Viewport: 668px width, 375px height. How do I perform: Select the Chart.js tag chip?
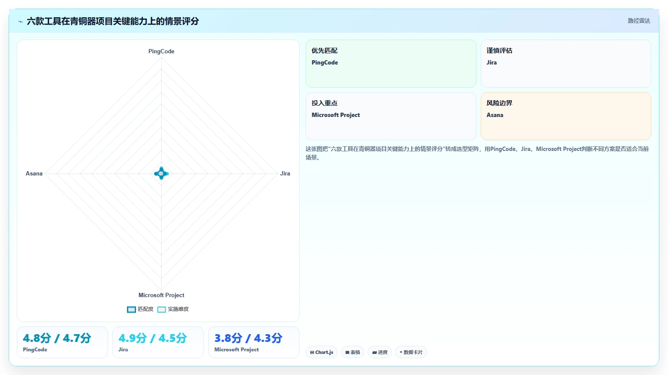point(322,352)
